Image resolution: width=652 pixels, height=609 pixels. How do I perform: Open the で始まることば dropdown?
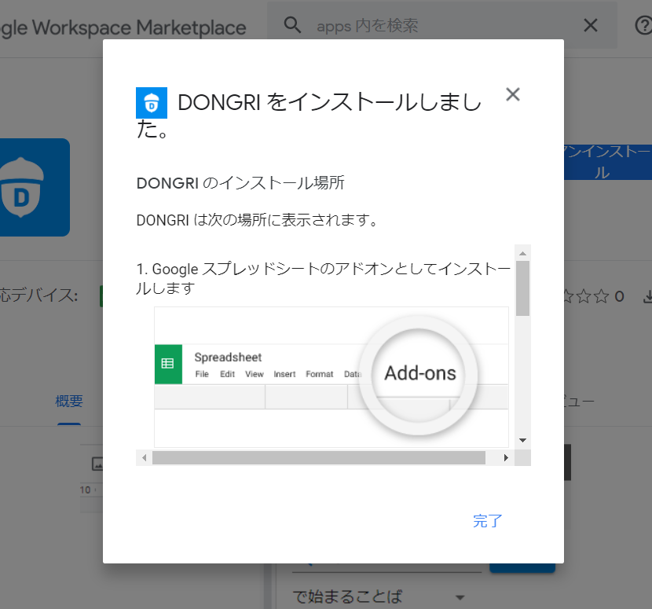(379, 596)
